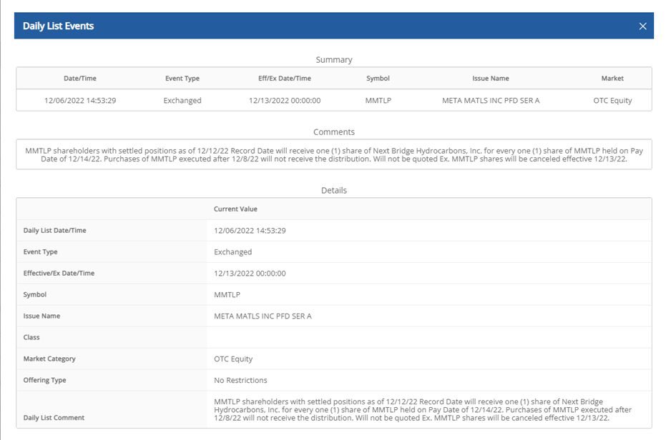Select the Market Category row label
The image size is (666, 440).
click(x=49, y=359)
